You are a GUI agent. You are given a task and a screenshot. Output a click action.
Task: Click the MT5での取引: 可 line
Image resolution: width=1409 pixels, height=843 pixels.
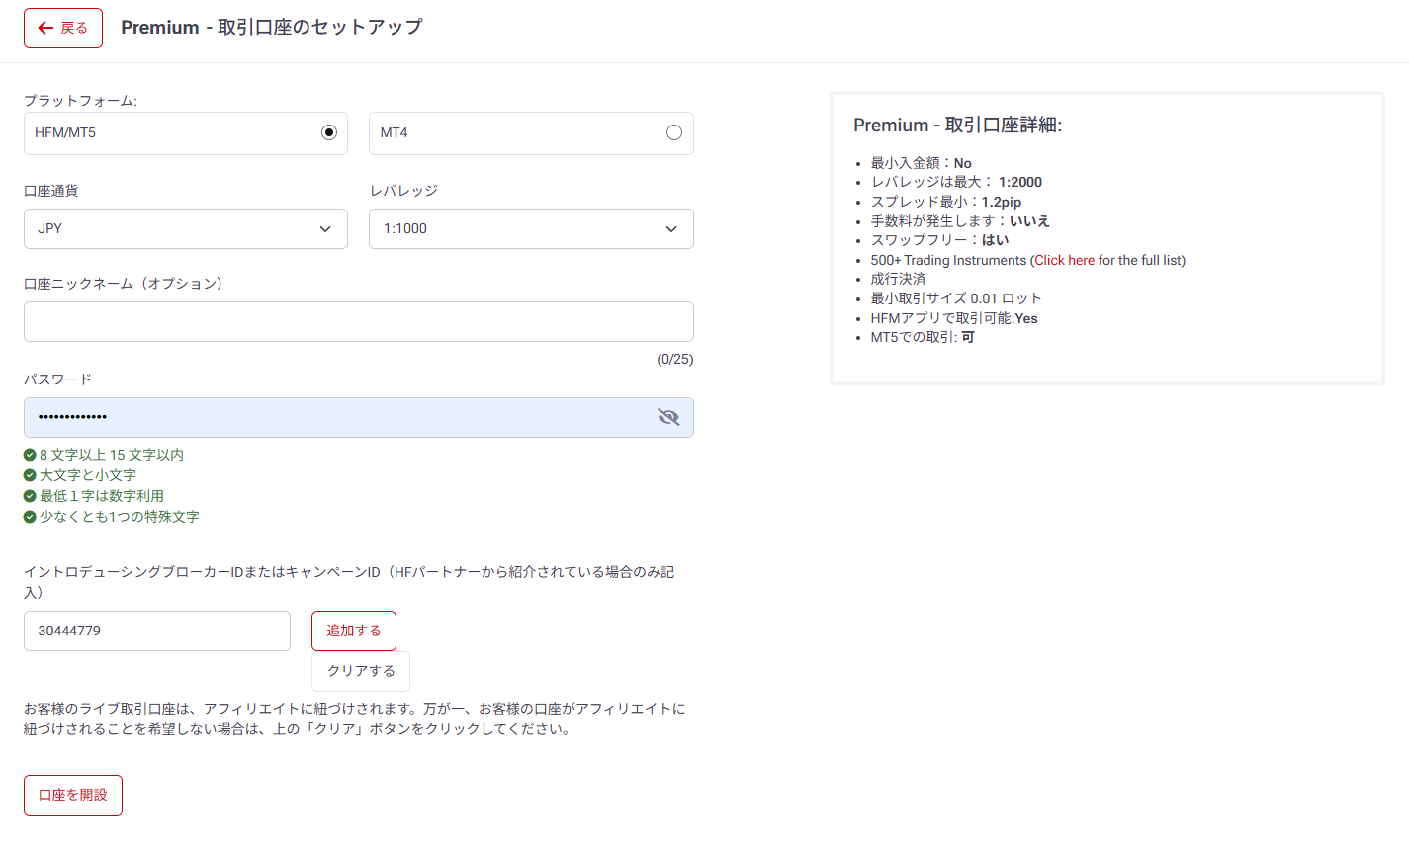point(923,337)
